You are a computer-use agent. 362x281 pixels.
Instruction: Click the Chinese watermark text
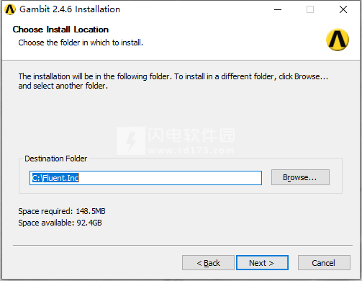coord(191,135)
